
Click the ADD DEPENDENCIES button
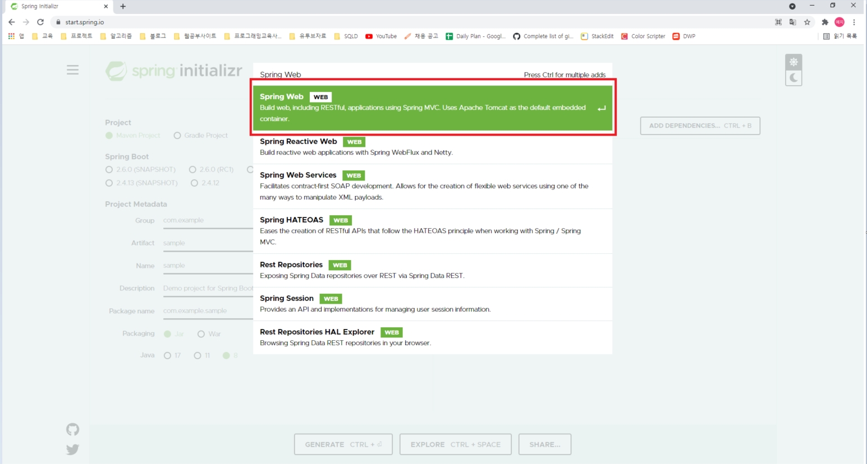(700, 126)
